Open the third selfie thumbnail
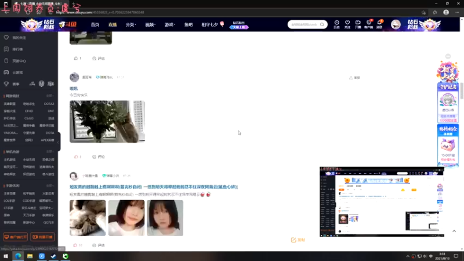Screen dimensions: 464x261 tap(165, 218)
